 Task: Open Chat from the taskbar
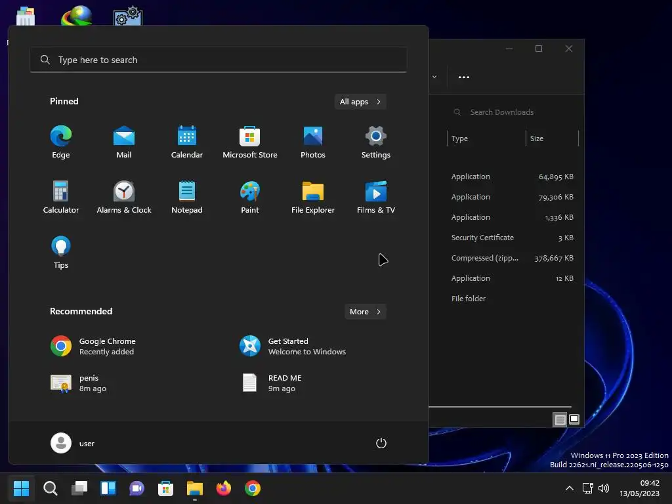(137, 488)
